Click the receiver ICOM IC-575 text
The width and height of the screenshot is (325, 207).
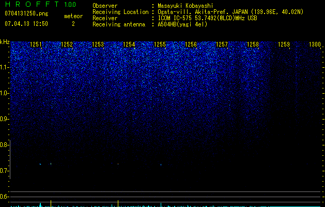[175, 18]
